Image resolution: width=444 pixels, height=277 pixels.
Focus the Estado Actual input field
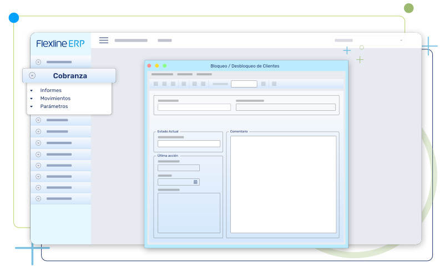tap(189, 143)
